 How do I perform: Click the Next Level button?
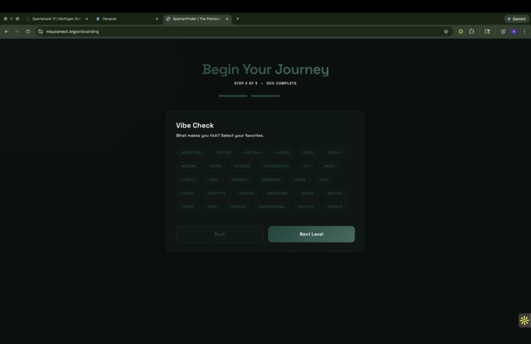pyautogui.click(x=311, y=234)
